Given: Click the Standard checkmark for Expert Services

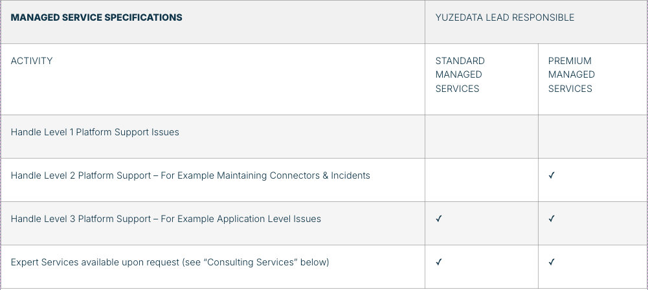Looking at the screenshot, I should (x=439, y=262).
